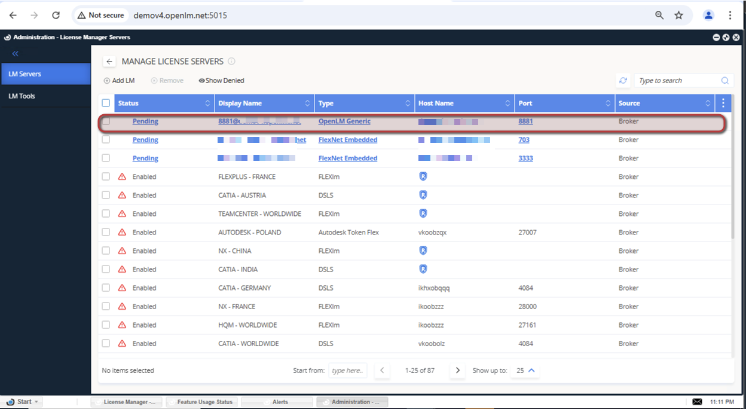Image resolution: width=746 pixels, height=409 pixels.
Task: Go to next page of results
Action: tap(458, 371)
